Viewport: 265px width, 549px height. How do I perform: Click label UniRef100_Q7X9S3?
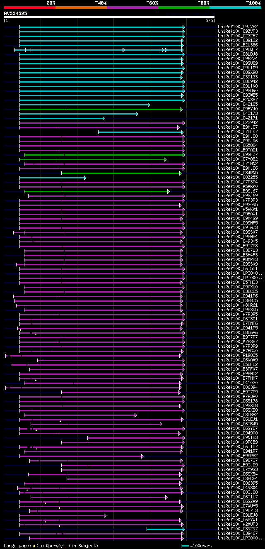point(238,470)
